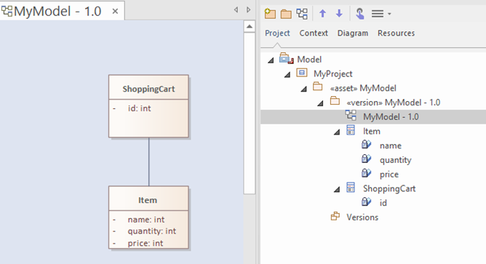Collapse the «asset» MyModel package
Screen dimensions: 486x264
(304, 89)
